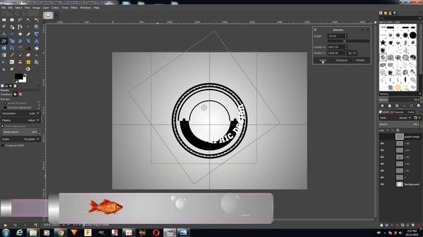
Task: Swap foreground and background colors
Action: pos(25,75)
